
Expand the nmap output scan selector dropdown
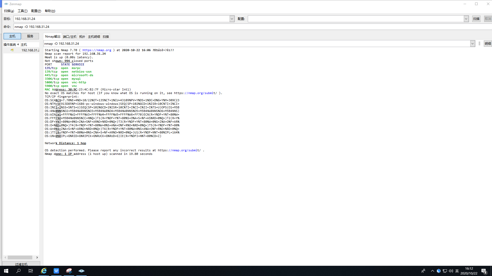[x=473, y=44]
